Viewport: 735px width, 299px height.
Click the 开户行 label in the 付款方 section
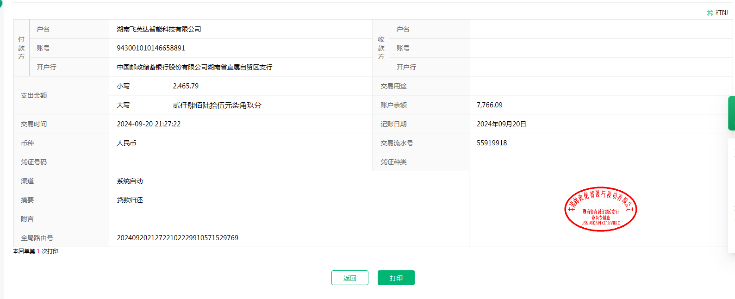[x=46, y=67]
